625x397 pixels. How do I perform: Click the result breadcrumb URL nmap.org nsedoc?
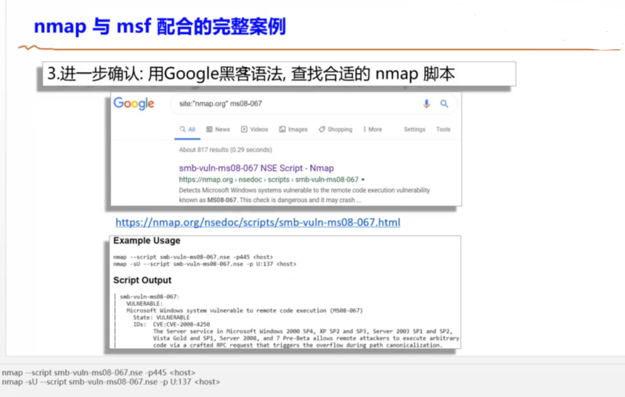tap(269, 180)
